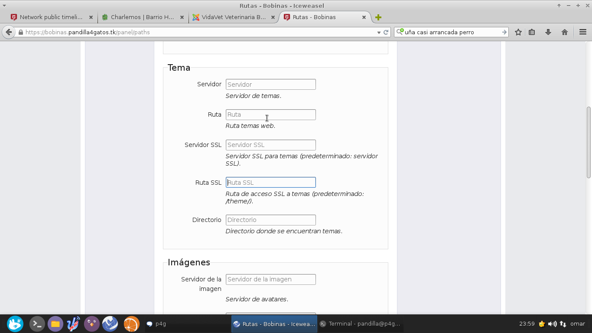Image resolution: width=592 pixels, height=333 pixels.
Task: Open the downloads arrow icon
Action: (548, 32)
